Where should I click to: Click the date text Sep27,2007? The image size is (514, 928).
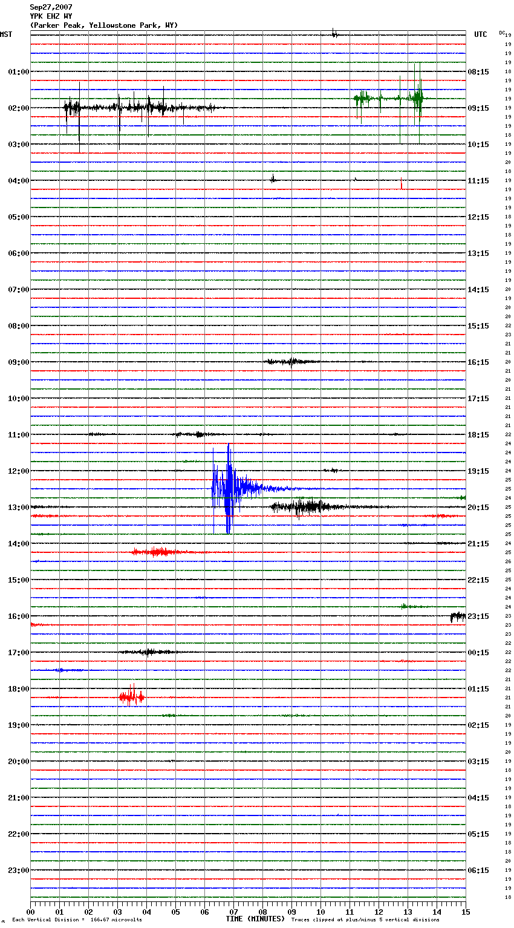[x=51, y=7]
